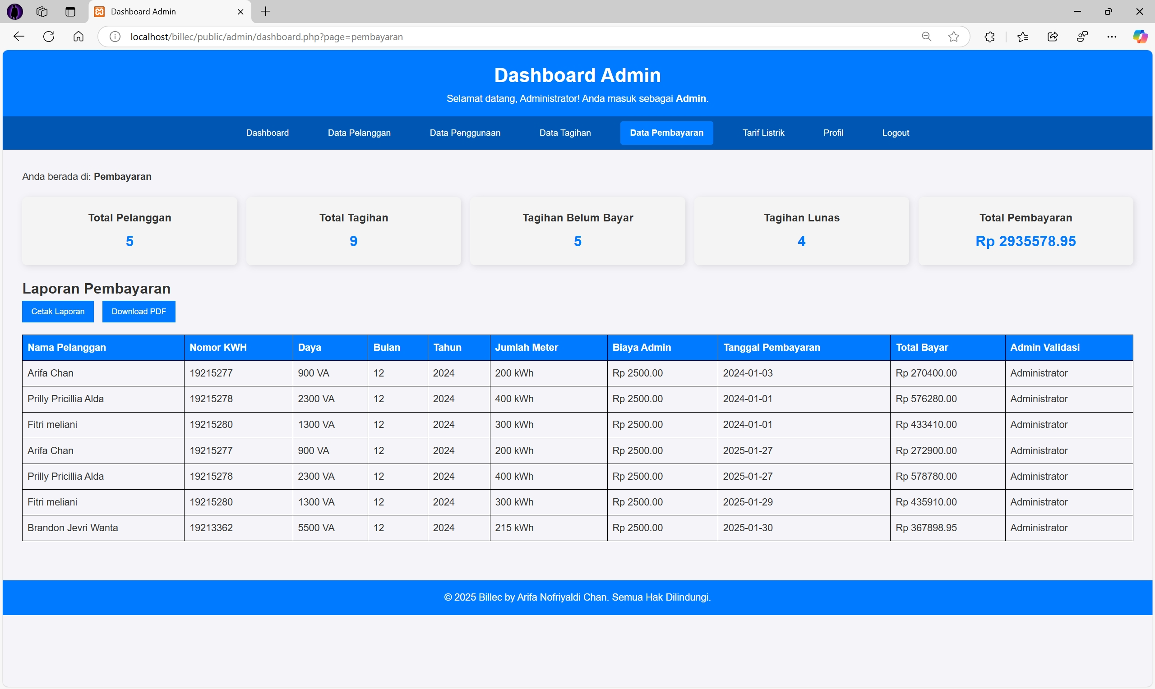Open the Copilot sidebar icon
Viewport: 1155px width, 689px height.
tap(1140, 37)
